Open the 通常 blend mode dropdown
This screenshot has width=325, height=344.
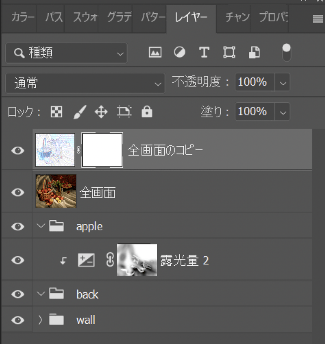point(85,83)
